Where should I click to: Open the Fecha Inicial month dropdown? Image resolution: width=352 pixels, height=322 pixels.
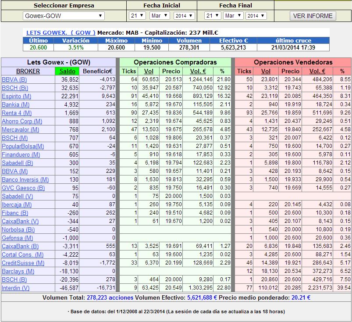point(160,16)
